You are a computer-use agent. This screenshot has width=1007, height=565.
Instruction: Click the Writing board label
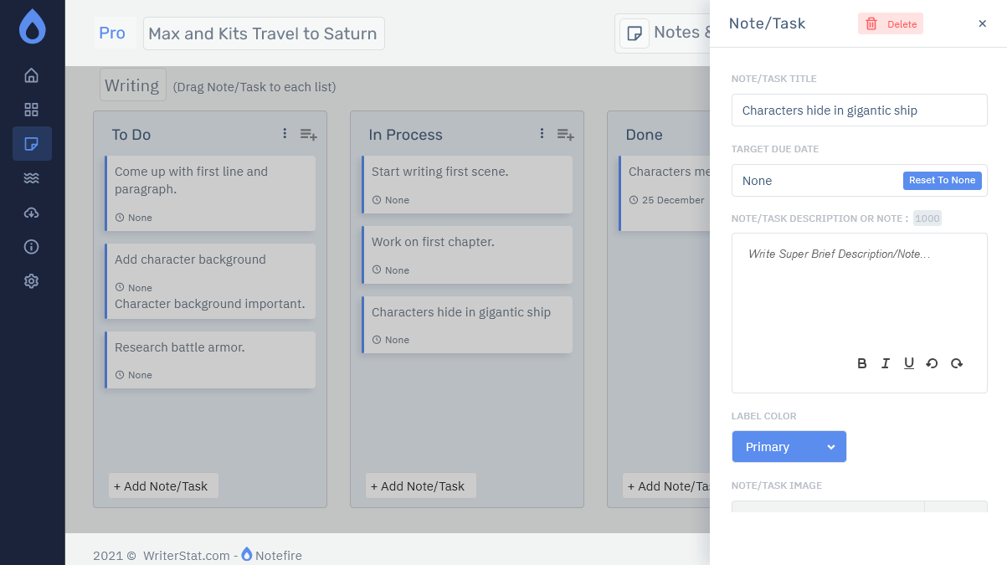coord(132,85)
